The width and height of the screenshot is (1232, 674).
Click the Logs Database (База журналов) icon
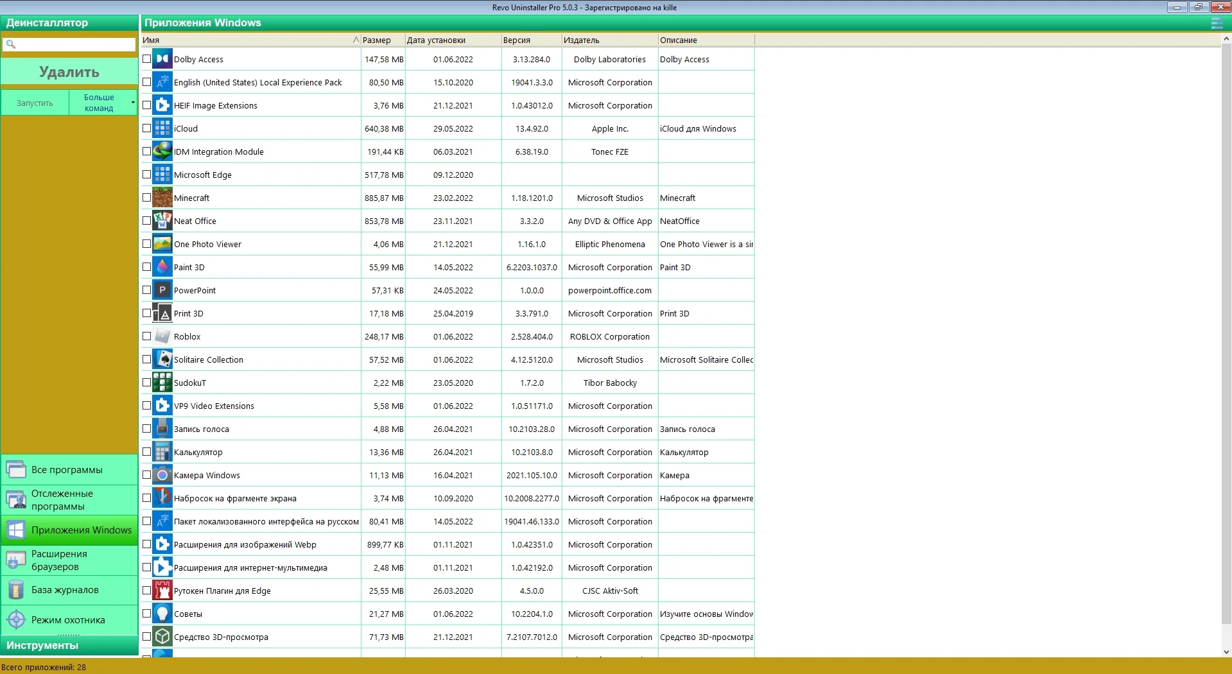[x=16, y=590]
